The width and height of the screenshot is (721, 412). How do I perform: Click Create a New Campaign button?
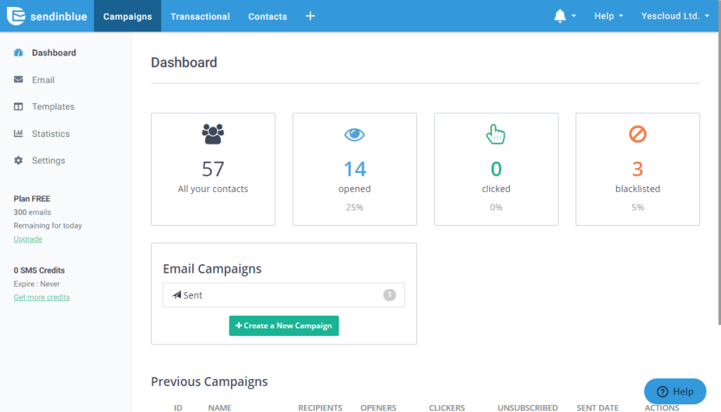pos(284,326)
